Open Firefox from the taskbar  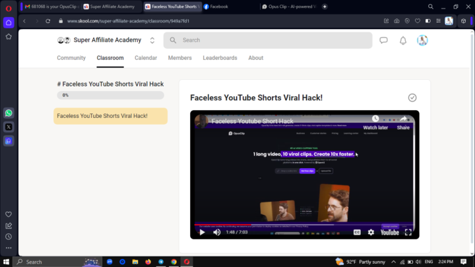click(148, 262)
